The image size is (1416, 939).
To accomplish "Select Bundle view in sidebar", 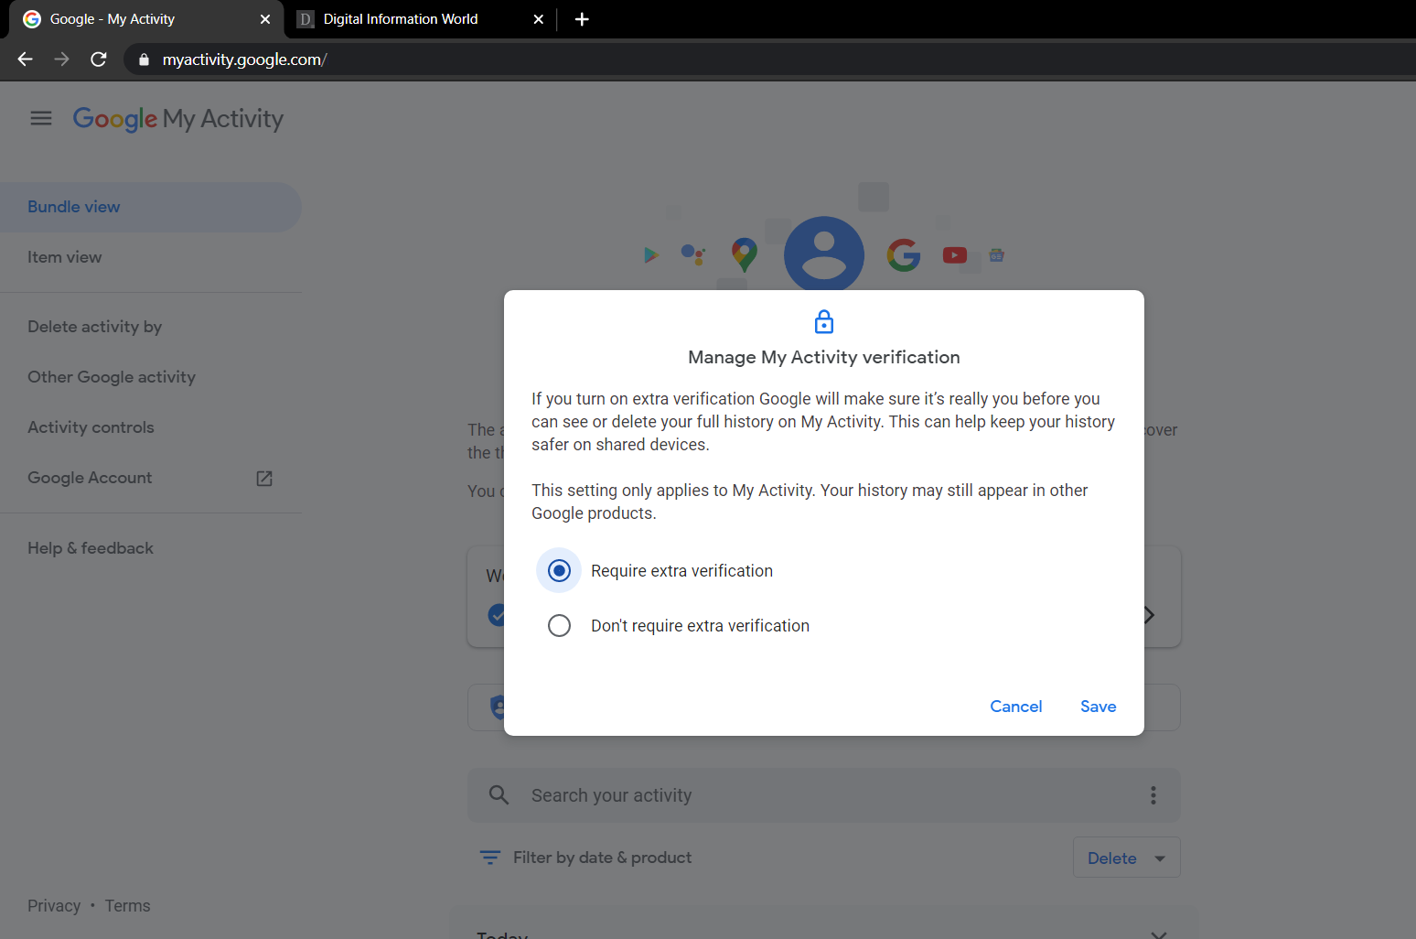I will pos(151,207).
